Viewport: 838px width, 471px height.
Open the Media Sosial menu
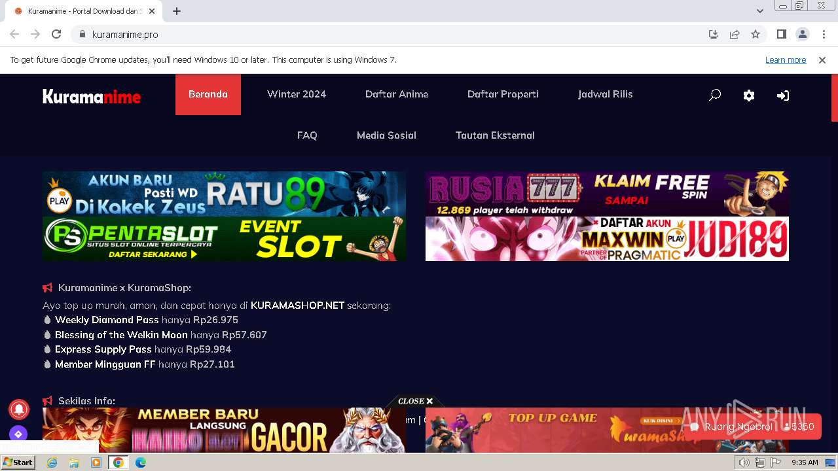[386, 135]
